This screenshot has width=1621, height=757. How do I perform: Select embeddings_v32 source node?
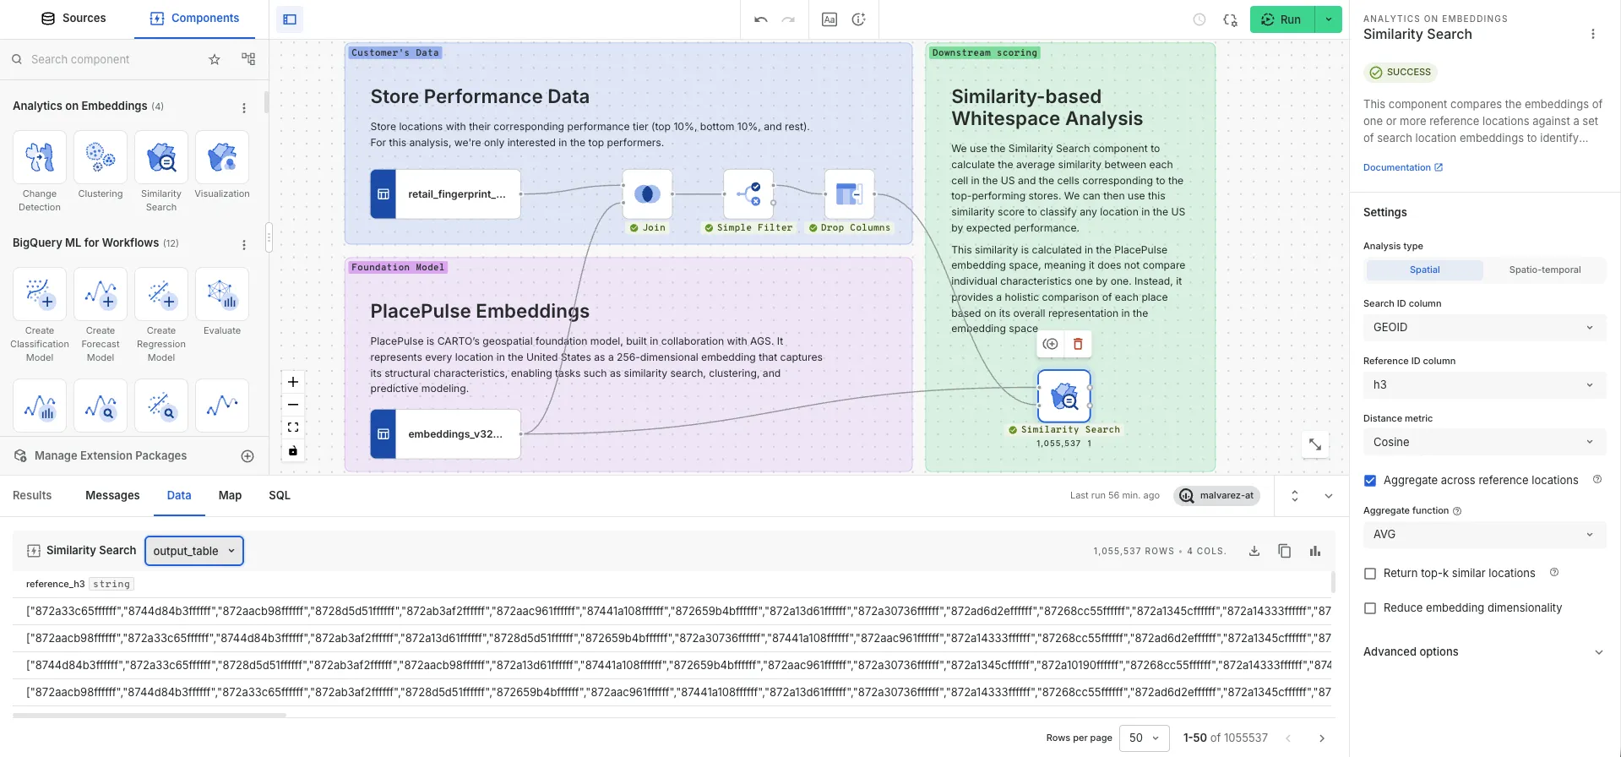pyautogui.click(x=446, y=434)
